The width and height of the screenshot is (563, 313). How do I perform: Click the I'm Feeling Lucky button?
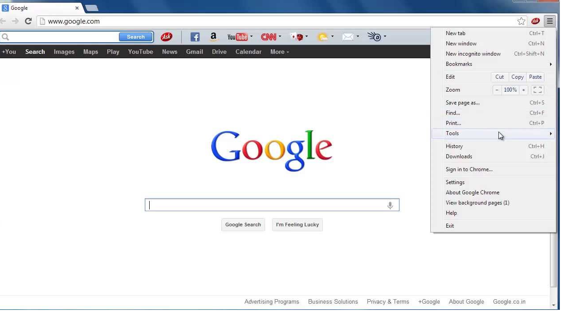click(297, 225)
